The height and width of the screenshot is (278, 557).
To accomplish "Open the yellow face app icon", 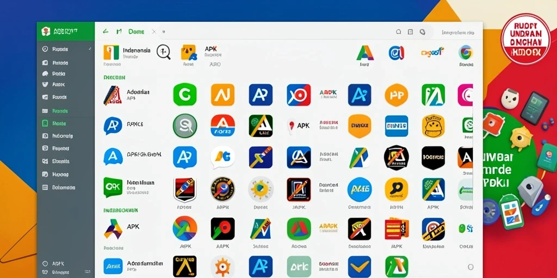I will tap(434, 126).
